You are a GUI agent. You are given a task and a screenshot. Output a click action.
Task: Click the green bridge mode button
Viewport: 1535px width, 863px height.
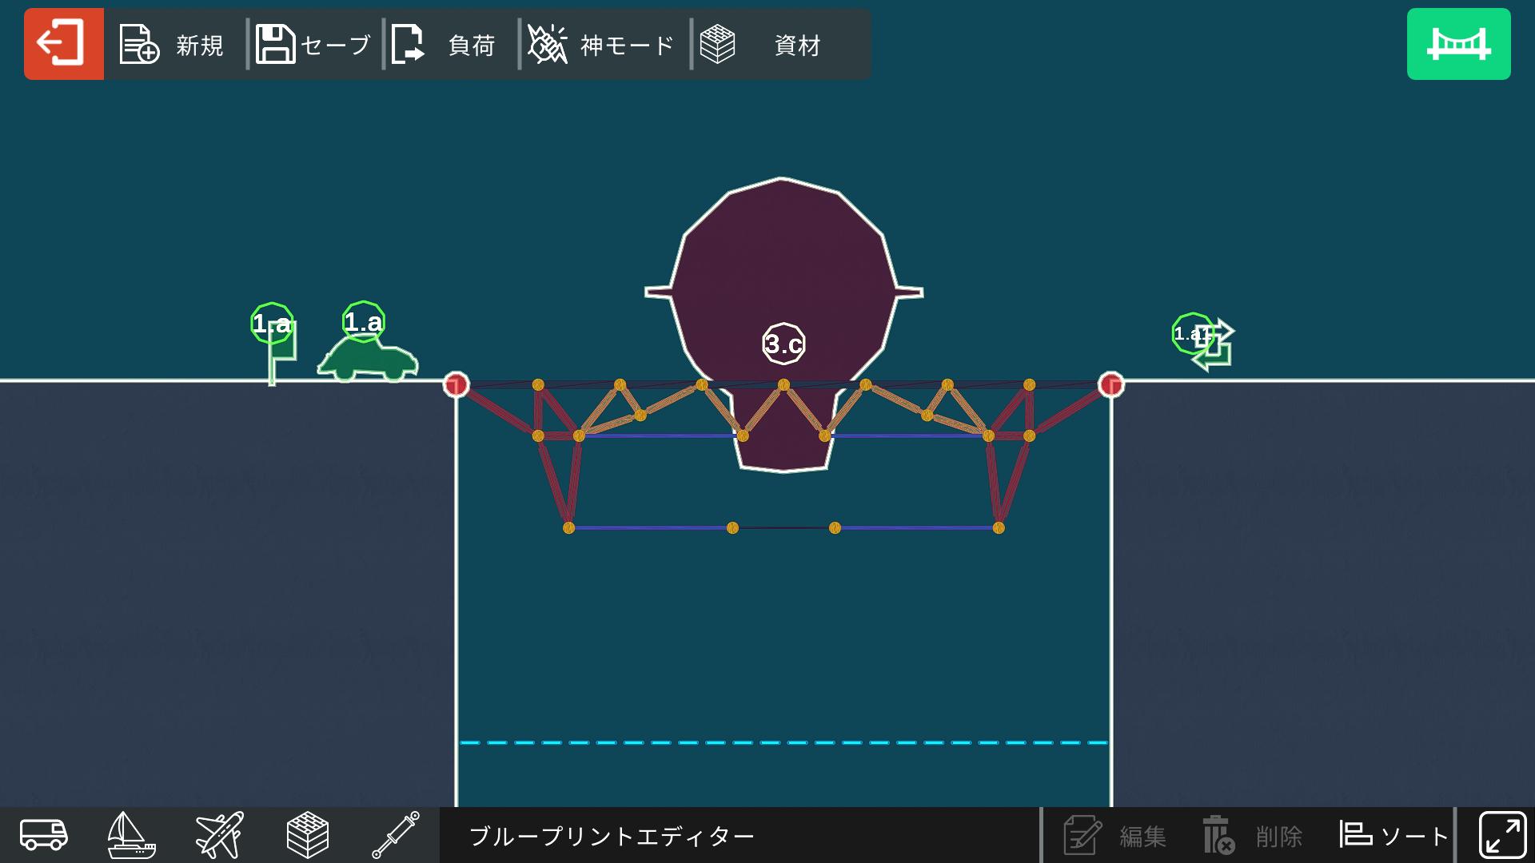(x=1458, y=44)
